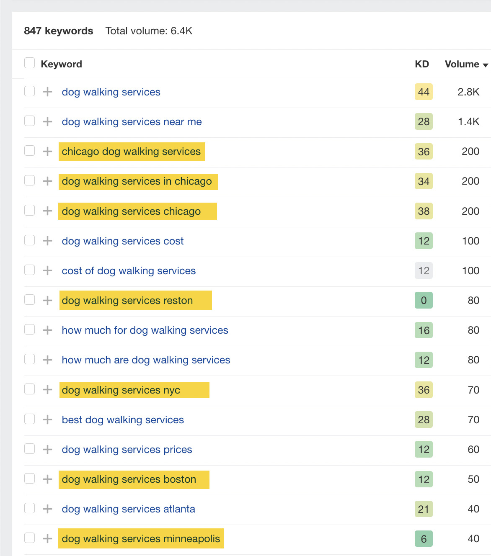The image size is (491, 556).
Task: Open the '847 keywords' label
Action: tap(58, 31)
